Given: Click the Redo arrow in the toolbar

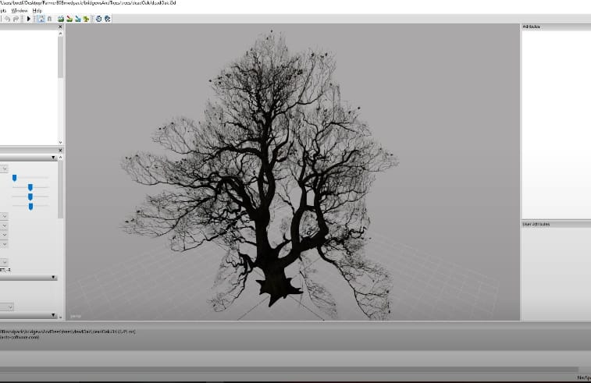Looking at the screenshot, I should pos(16,19).
